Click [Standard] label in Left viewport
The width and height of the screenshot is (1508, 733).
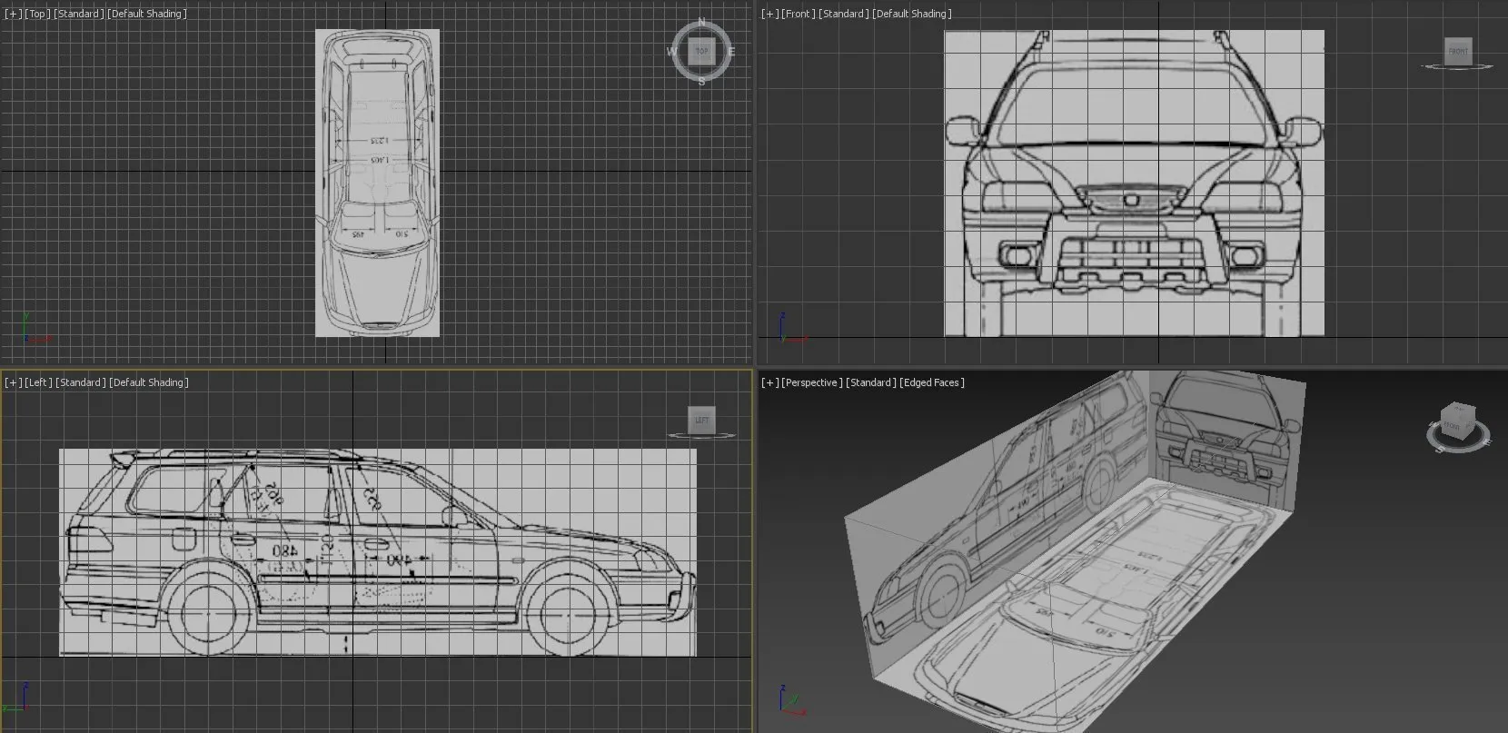81,382
